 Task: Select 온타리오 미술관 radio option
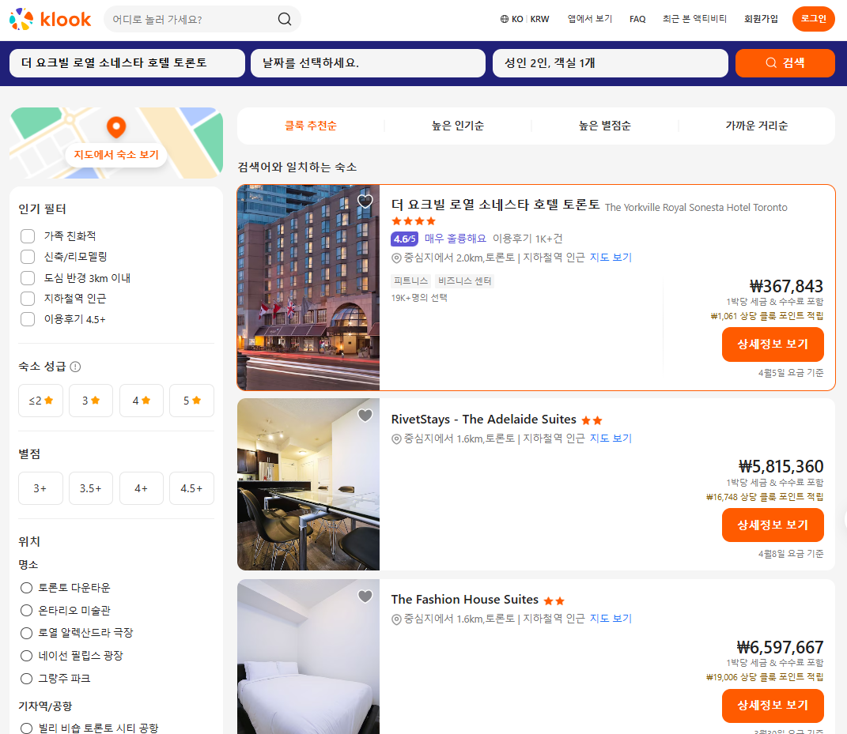pyautogui.click(x=26, y=611)
